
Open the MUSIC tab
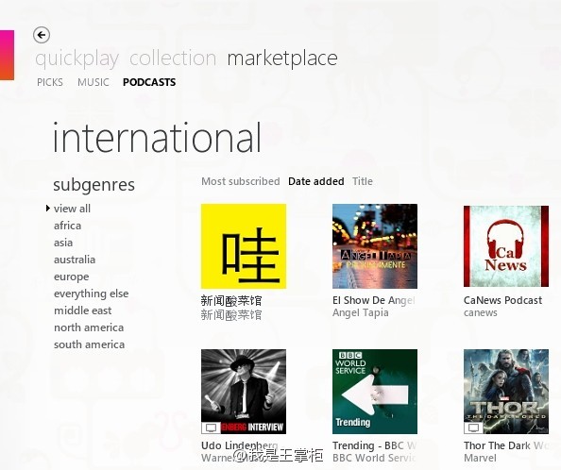[x=93, y=82]
